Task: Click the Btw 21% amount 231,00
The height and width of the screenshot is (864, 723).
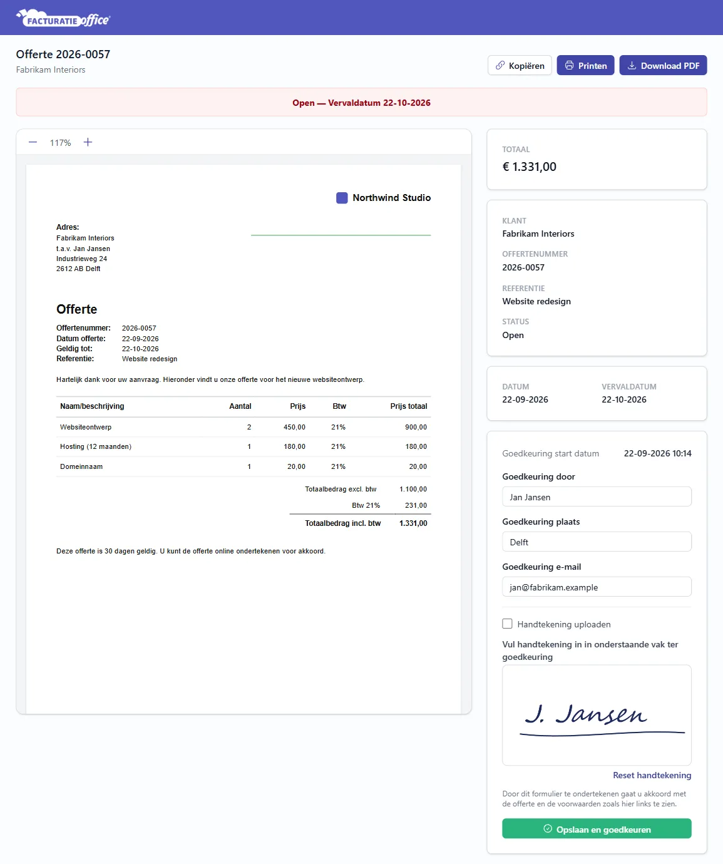Action: coord(416,505)
